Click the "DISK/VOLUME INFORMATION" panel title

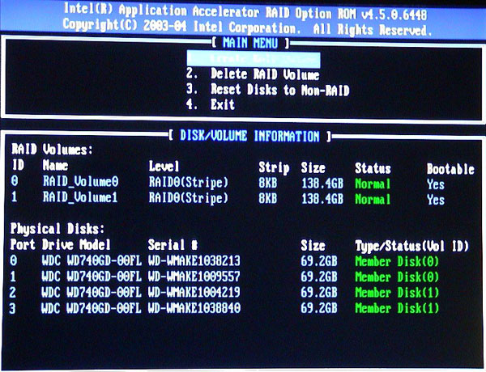(x=249, y=136)
